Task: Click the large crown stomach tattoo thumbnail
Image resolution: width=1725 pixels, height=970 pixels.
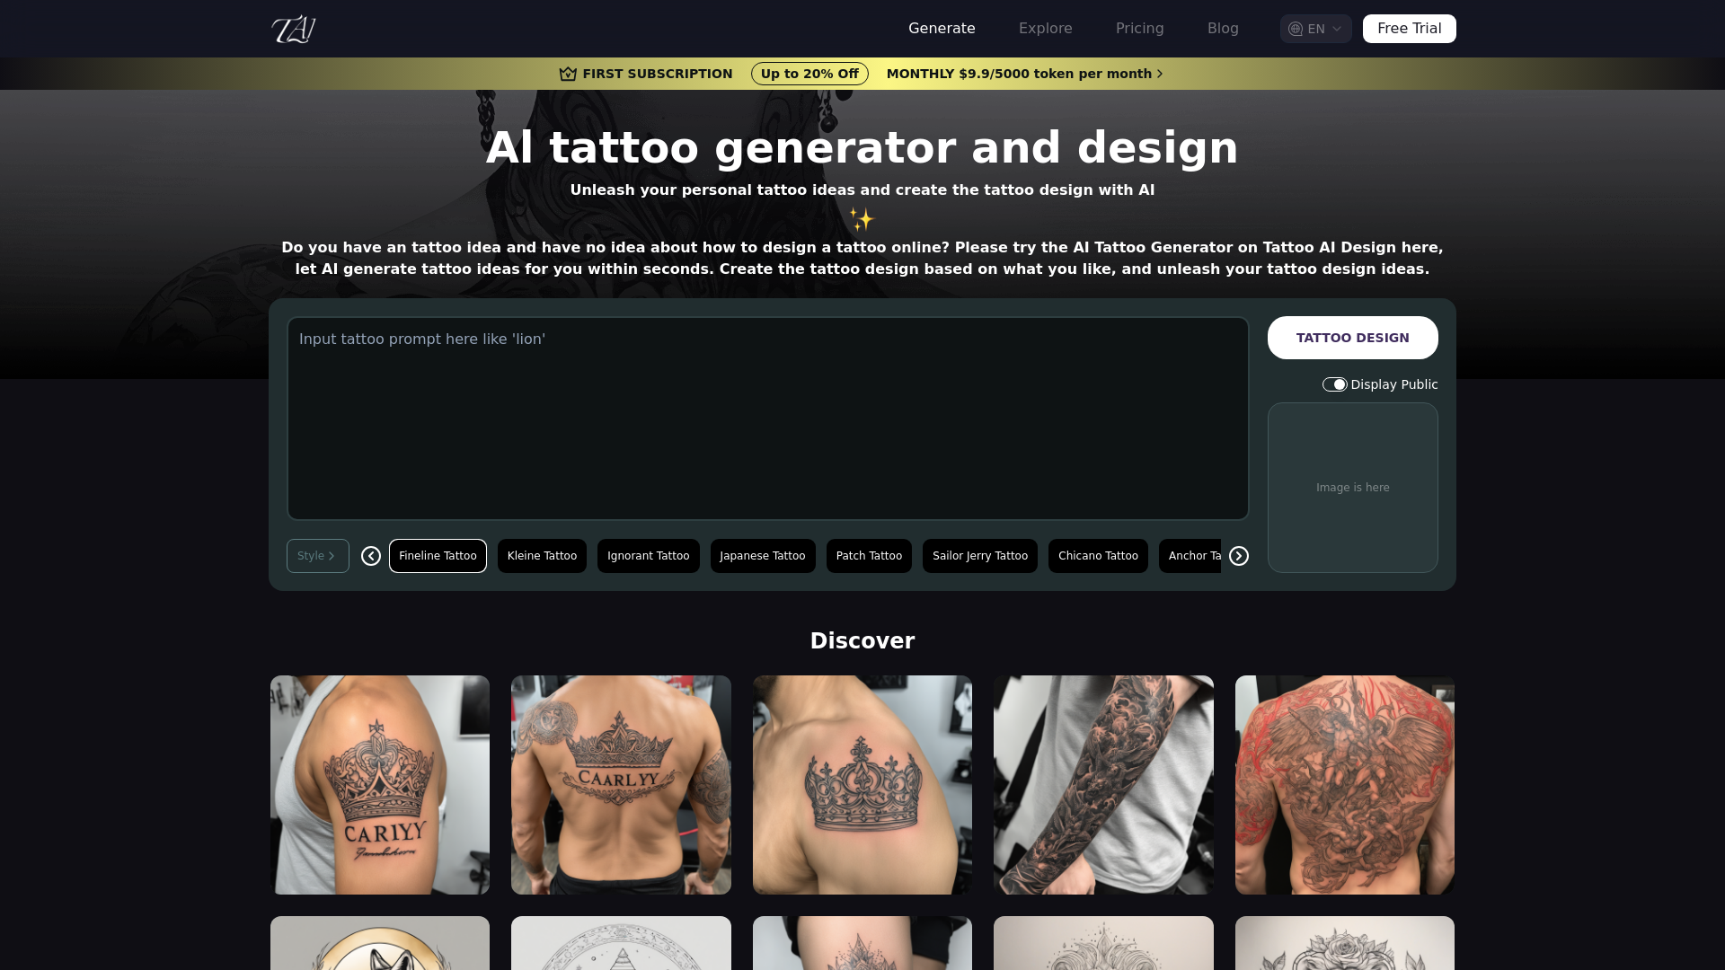Action: click(x=862, y=783)
